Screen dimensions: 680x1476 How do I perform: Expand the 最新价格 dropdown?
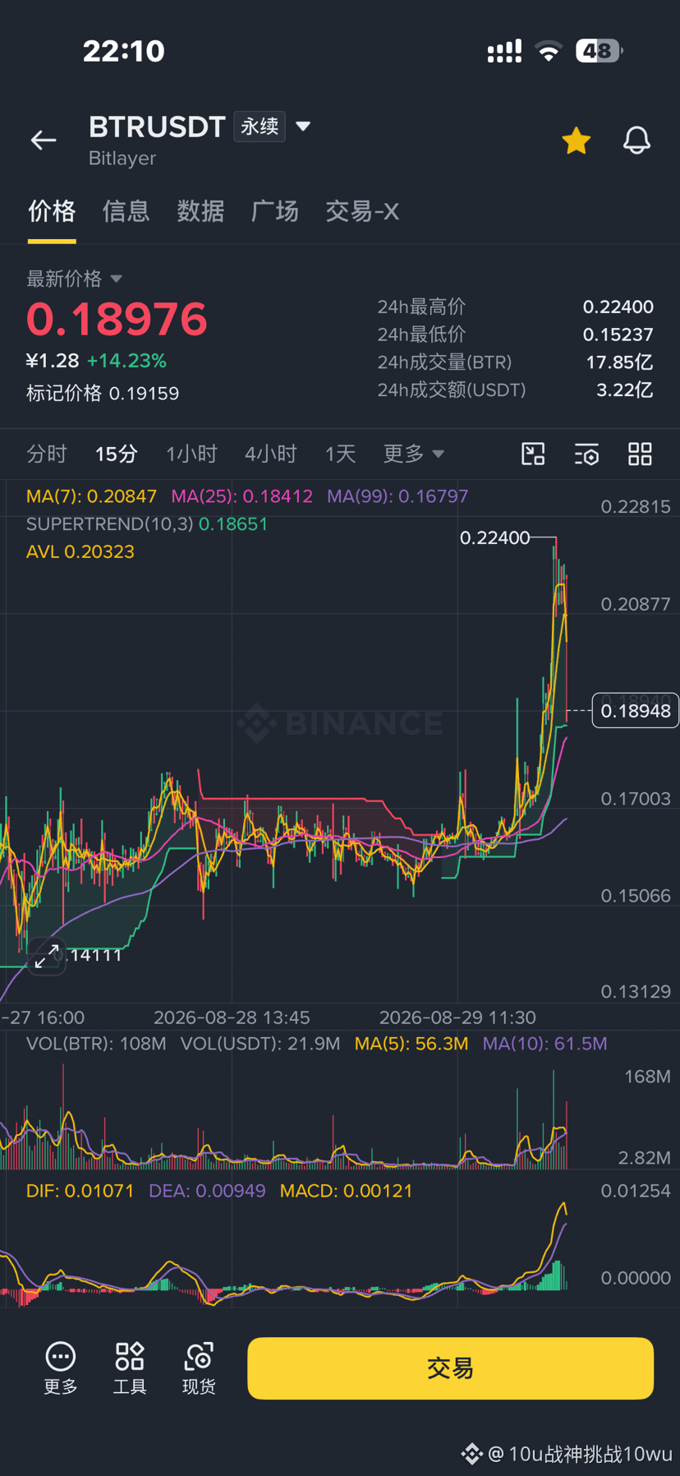point(74,279)
